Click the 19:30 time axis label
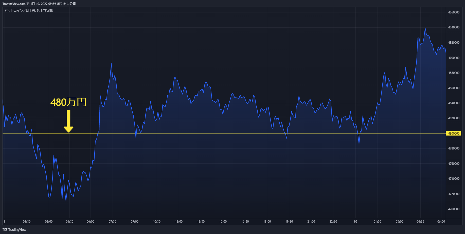Viewport: 465px width, 234px height. click(x=289, y=222)
